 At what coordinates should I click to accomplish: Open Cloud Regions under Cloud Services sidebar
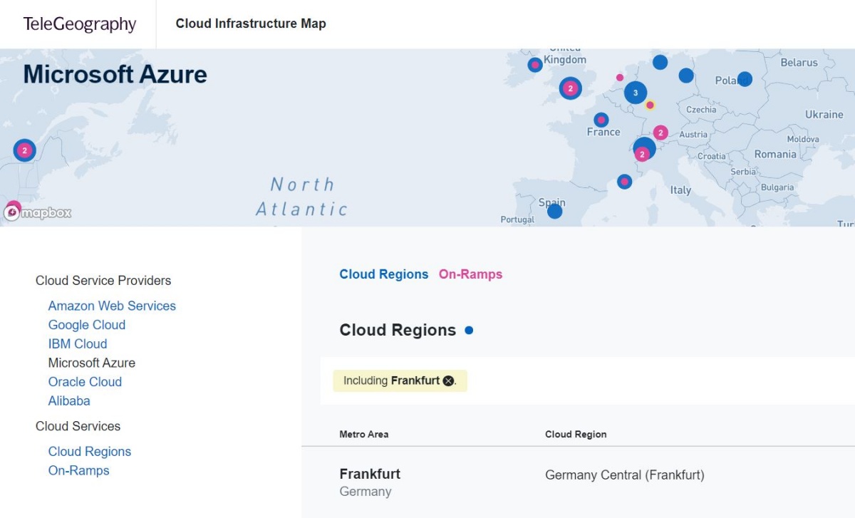tap(90, 452)
